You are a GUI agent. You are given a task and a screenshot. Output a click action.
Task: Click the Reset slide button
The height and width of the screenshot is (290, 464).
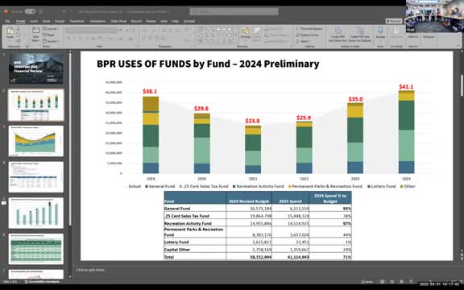(49, 35)
